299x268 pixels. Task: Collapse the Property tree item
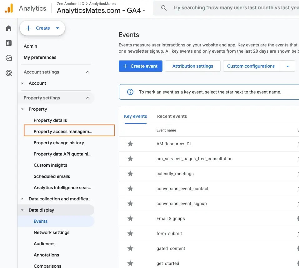pyautogui.click(x=22, y=109)
